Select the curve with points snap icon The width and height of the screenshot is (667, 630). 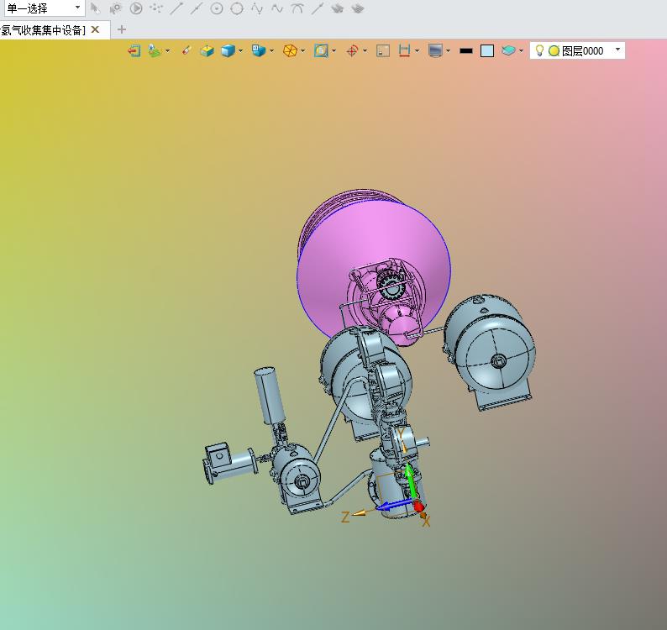(257, 8)
